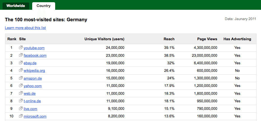261x121 pixels.
Task: Click the Page Views column header
Action: click(207, 39)
